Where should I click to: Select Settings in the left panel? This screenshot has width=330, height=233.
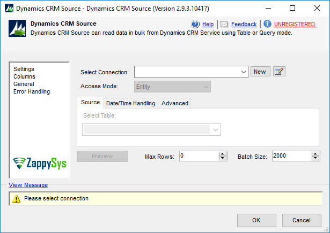24,69
